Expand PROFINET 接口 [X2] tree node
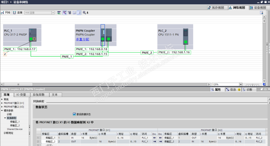270x146 pixels. (x=2, y=107)
